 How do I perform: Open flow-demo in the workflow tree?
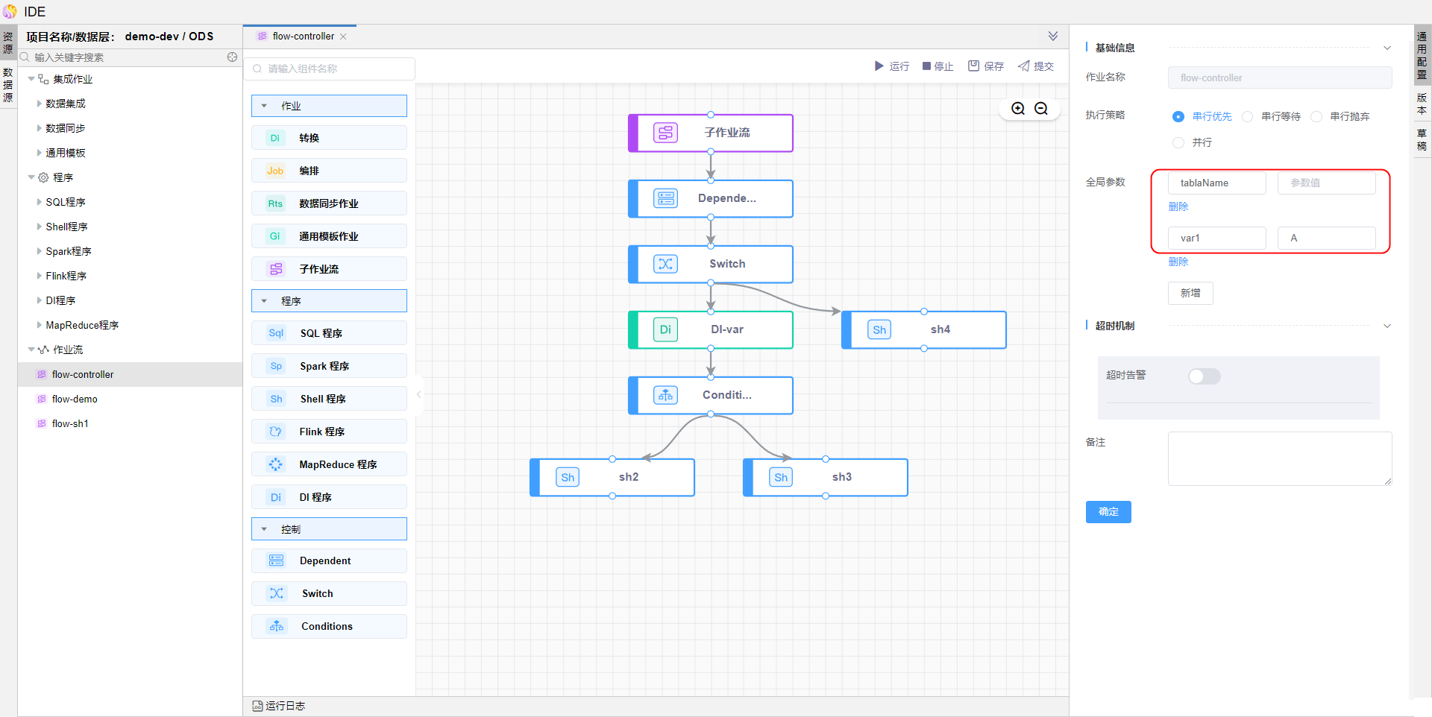75,399
